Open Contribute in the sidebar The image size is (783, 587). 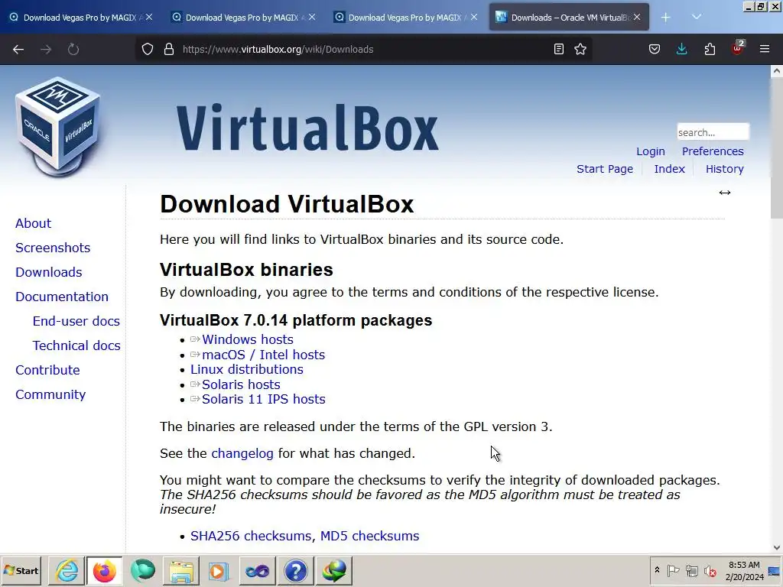pyautogui.click(x=47, y=370)
